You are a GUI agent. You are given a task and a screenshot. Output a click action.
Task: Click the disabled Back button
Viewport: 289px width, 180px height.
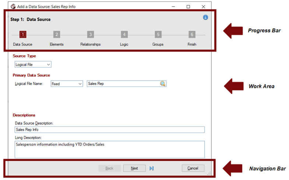(109, 168)
